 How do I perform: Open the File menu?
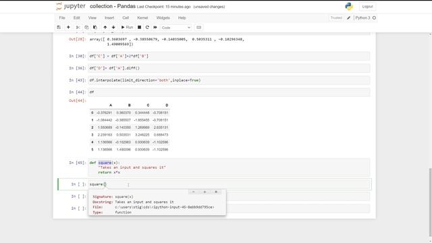click(x=62, y=18)
